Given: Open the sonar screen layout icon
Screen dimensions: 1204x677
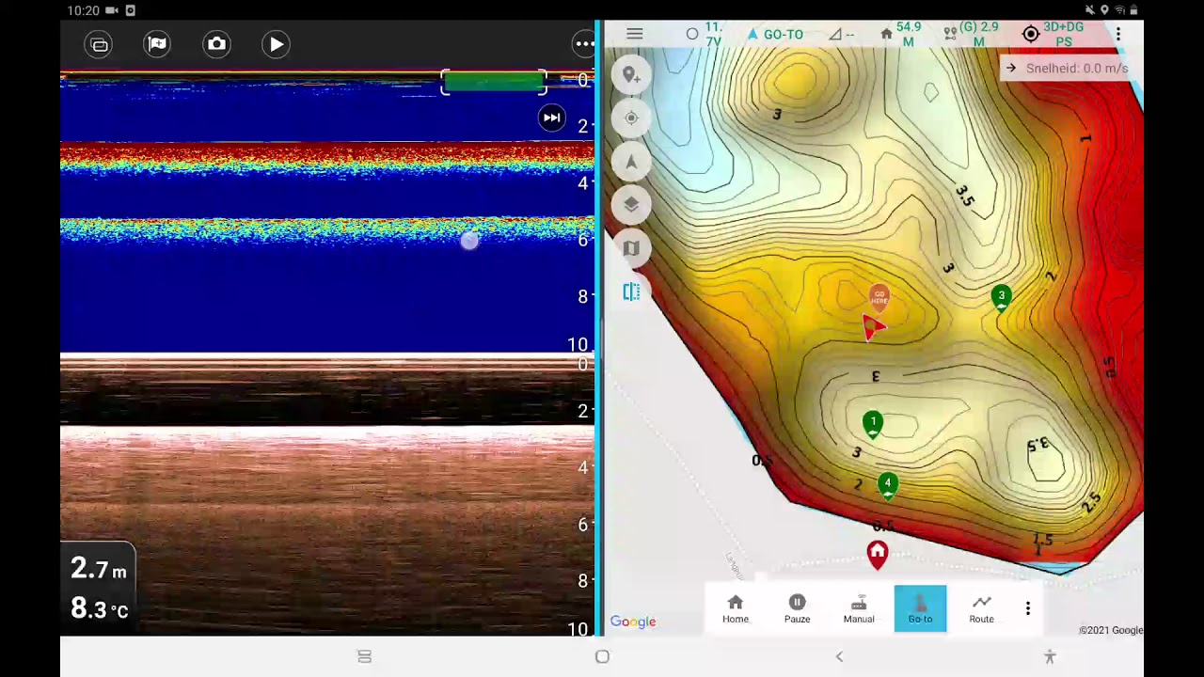Looking at the screenshot, I should (x=100, y=44).
